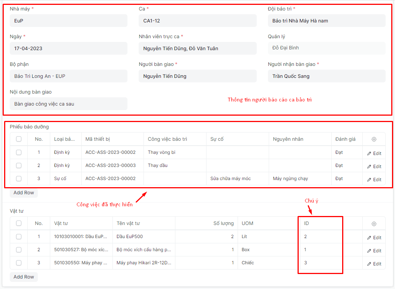Add Row to Vật tư table
Screen dimensions: 395x289
click(x=24, y=277)
